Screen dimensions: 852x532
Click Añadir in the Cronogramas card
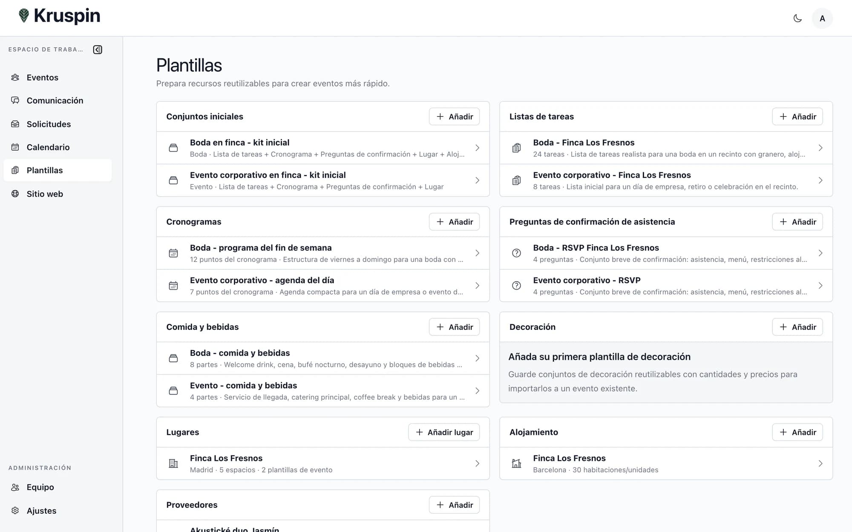coord(454,222)
